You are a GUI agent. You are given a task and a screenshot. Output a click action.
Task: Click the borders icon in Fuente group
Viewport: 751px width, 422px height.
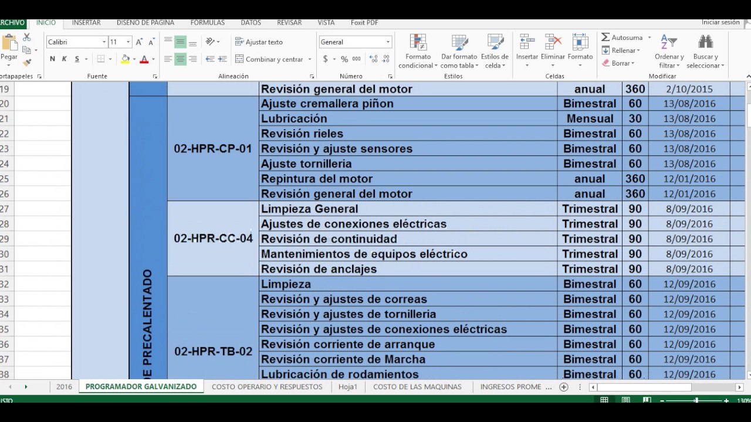tap(101, 59)
